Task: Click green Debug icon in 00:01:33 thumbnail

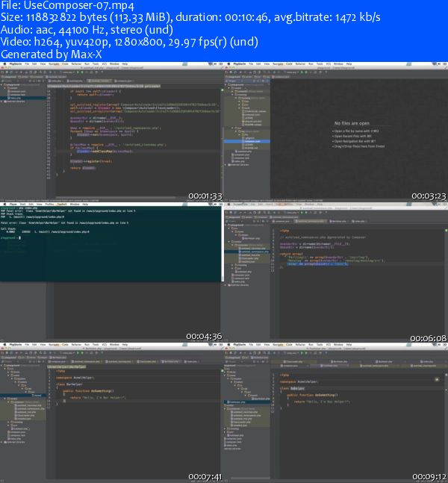Action: [x=82, y=72]
